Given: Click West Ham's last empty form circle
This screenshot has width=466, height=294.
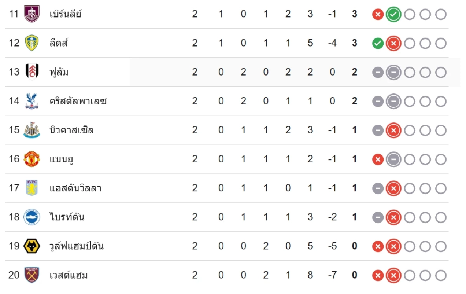Looking at the screenshot, I should [441, 276].
